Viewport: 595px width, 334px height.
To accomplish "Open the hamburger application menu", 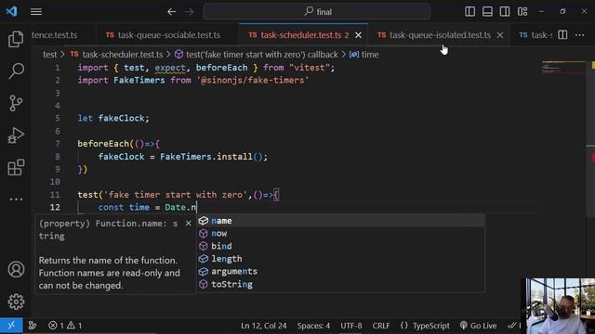I will coord(36,12).
